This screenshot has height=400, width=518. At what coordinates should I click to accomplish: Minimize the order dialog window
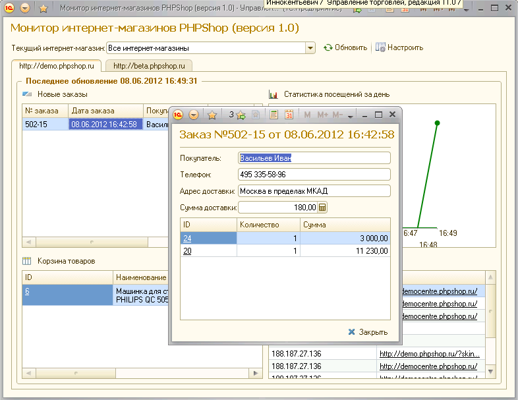point(364,115)
